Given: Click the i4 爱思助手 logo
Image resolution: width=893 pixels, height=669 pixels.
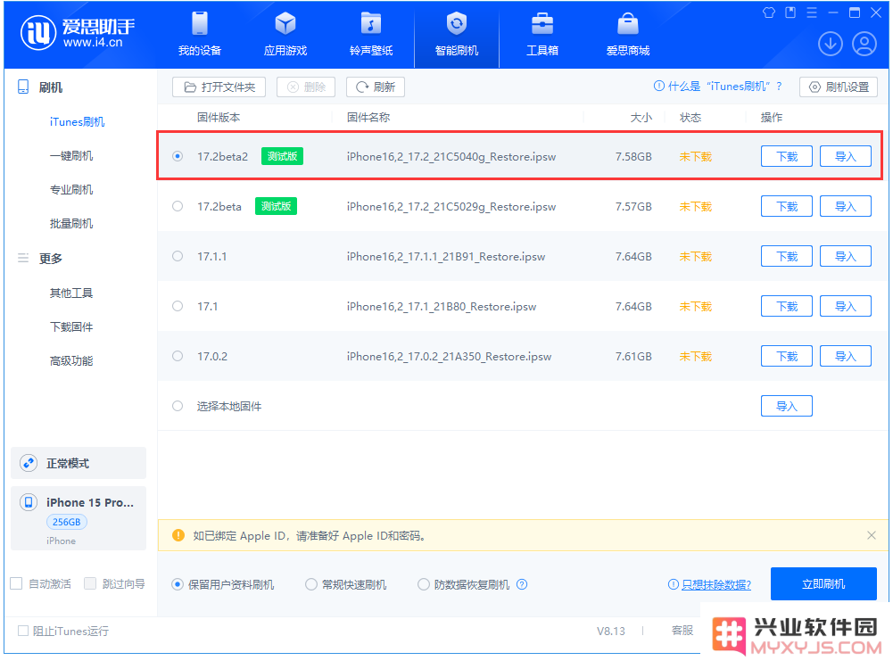Looking at the screenshot, I should 78,33.
